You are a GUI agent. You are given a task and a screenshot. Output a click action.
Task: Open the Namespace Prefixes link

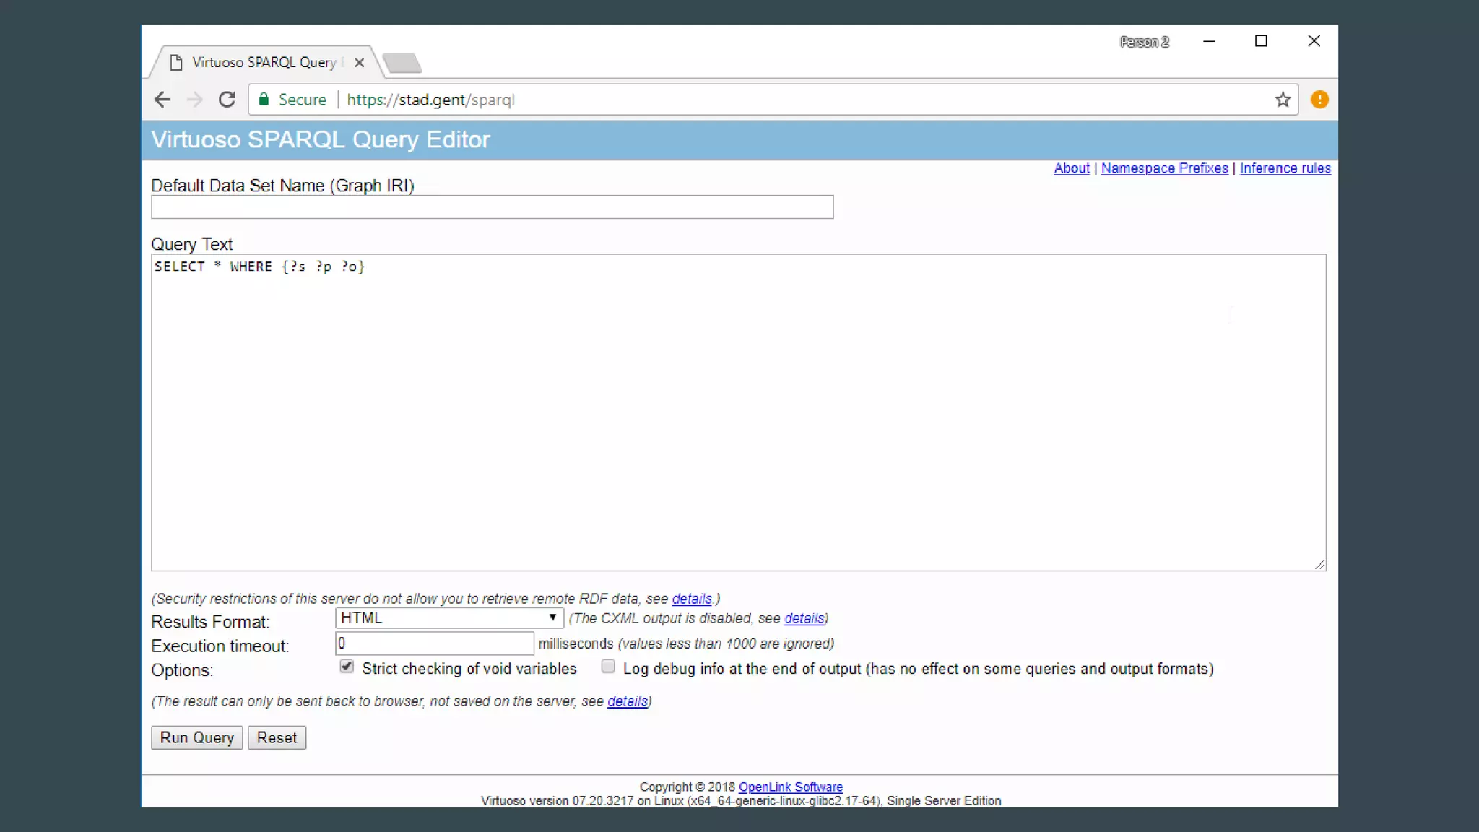click(1164, 168)
